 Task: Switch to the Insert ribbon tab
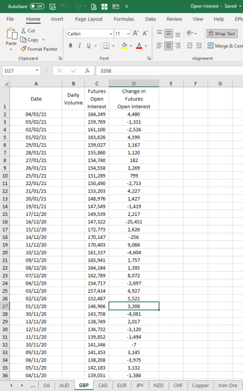click(57, 19)
